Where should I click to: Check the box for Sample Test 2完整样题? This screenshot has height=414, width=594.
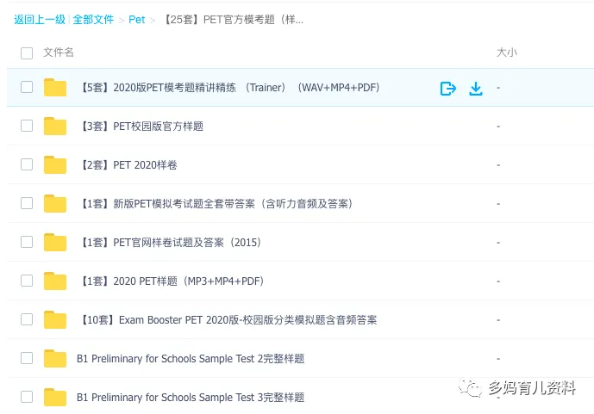(x=27, y=358)
